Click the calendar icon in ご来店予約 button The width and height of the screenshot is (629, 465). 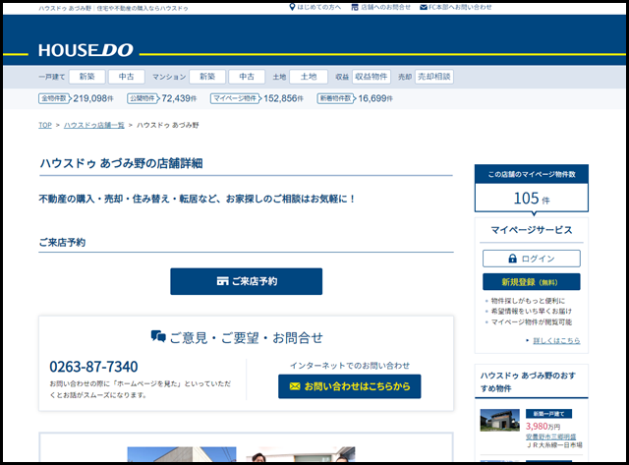222,281
